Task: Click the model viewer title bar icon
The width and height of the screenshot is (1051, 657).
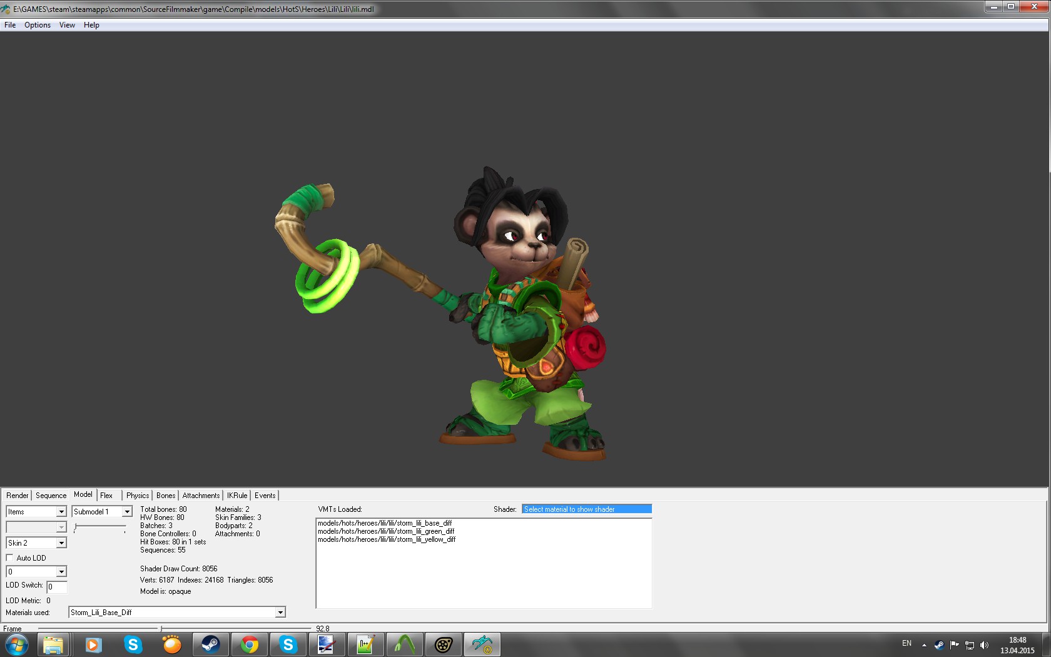Action: (x=6, y=9)
